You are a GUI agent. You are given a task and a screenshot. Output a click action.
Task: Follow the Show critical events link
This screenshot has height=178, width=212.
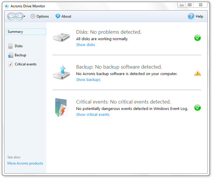[x=93, y=115]
